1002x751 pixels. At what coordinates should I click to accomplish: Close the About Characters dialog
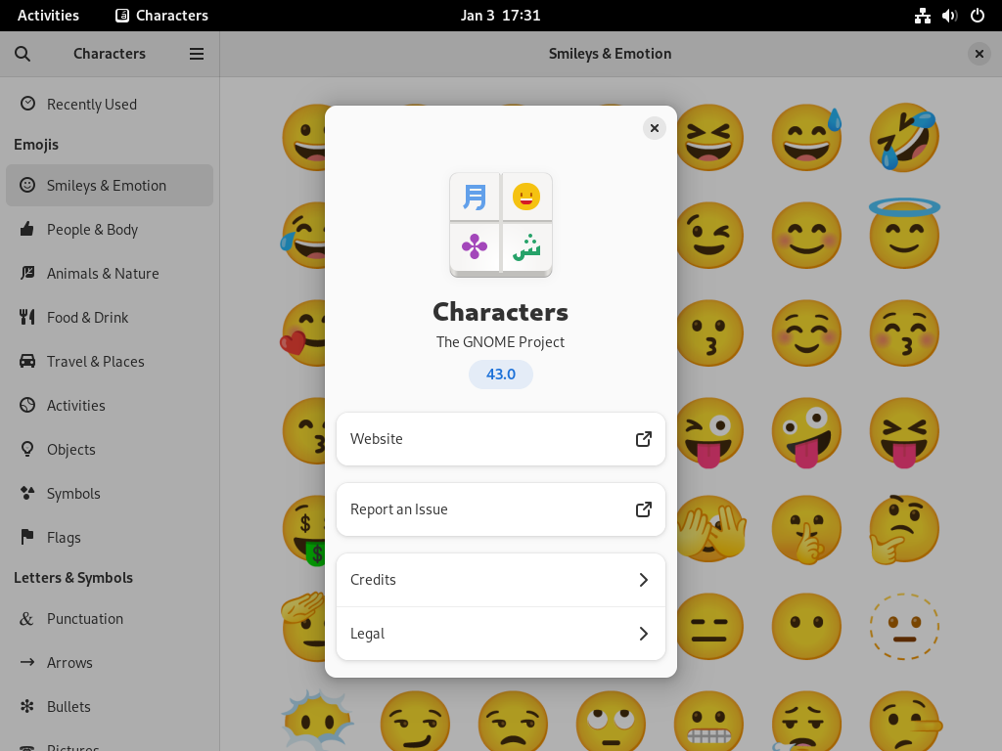pyautogui.click(x=655, y=128)
